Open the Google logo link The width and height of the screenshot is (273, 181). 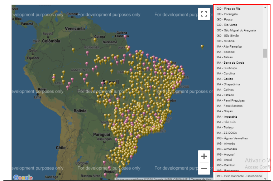[23, 177]
